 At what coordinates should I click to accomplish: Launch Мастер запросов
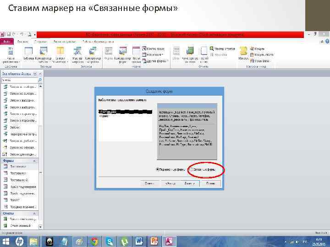[x=77, y=55]
